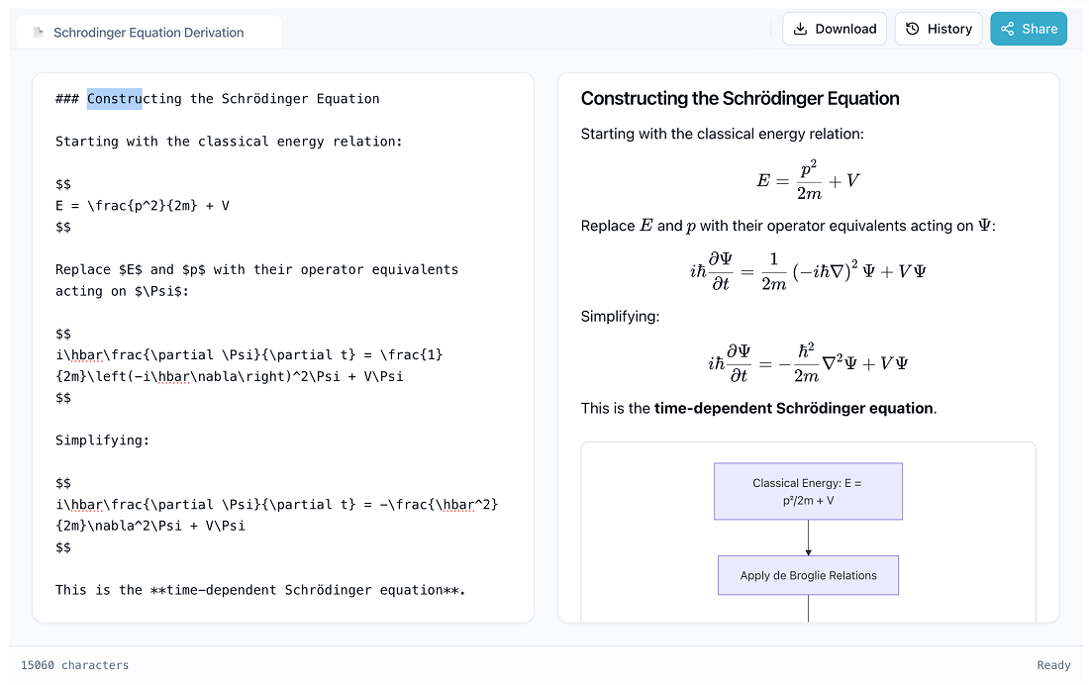Click the download arrow icon
This screenshot has height=685, width=1089.
pos(801,29)
